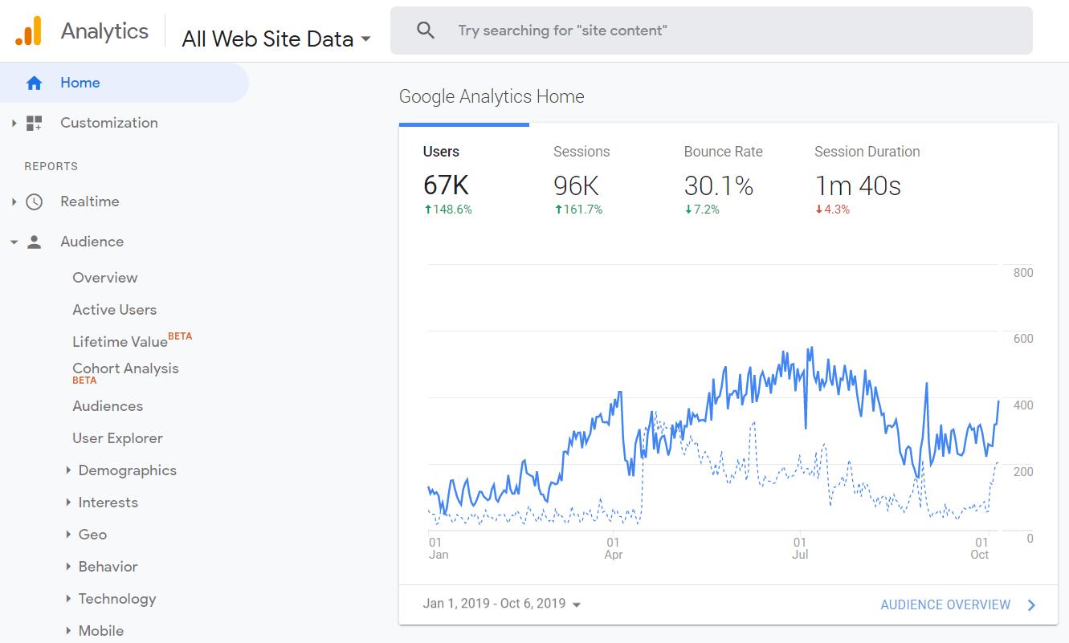Click the 161.7% sessions change value
Screen dimensions: 1069x643
577,210
